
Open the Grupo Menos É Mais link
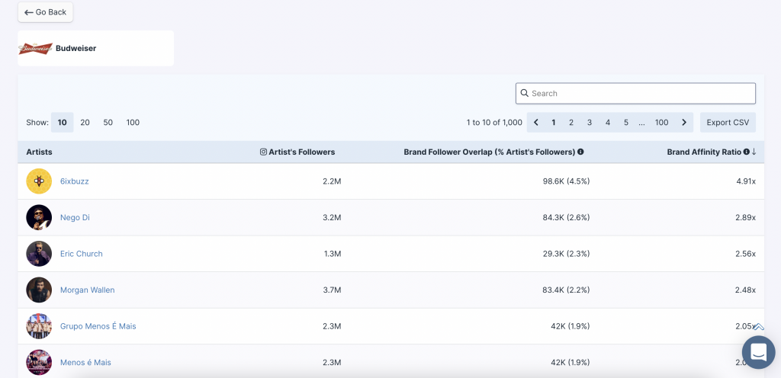click(98, 326)
